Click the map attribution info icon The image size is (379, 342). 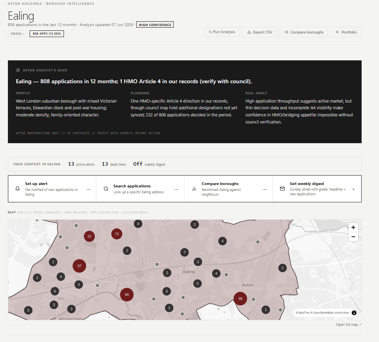(x=354, y=313)
